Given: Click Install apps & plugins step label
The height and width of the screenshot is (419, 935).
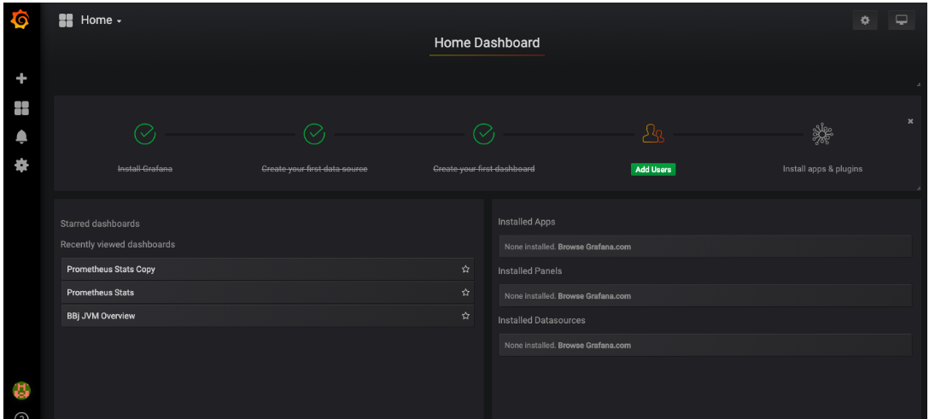Looking at the screenshot, I should (822, 169).
